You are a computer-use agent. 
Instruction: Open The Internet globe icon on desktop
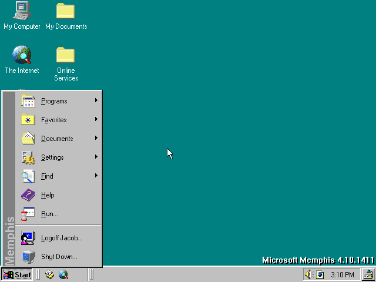point(22,55)
